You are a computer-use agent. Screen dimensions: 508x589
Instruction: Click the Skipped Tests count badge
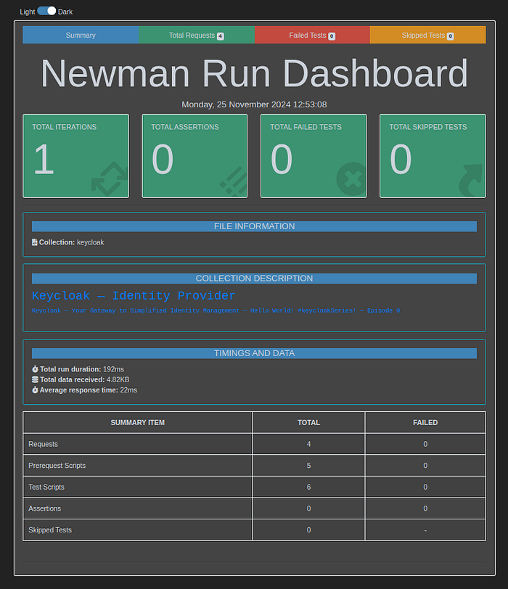click(450, 36)
